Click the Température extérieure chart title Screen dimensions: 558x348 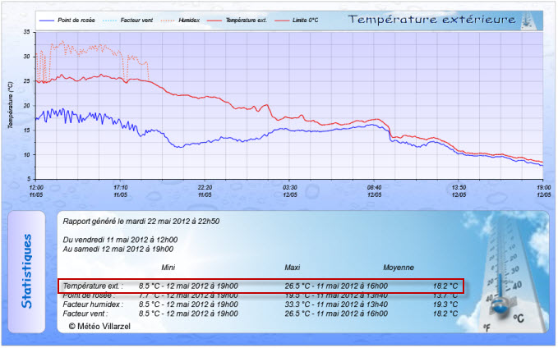(x=431, y=19)
